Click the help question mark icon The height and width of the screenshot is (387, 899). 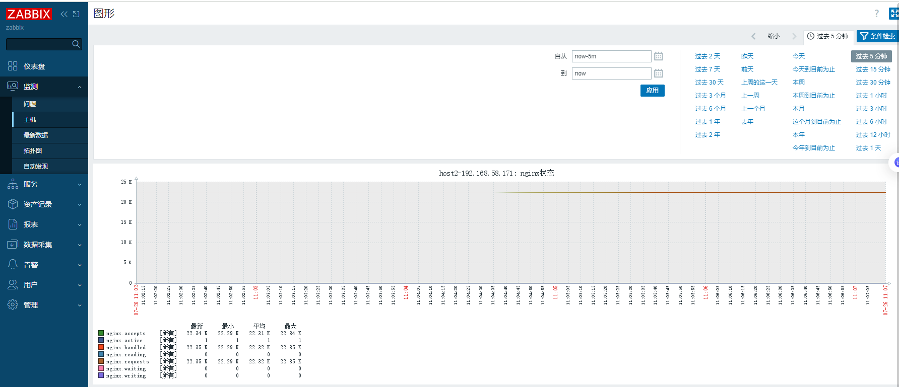click(877, 14)
